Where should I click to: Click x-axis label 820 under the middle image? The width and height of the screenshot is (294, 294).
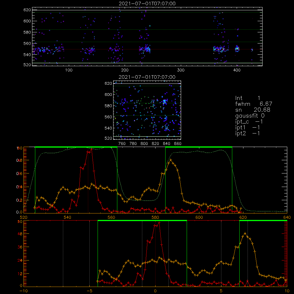pos(156,144)
